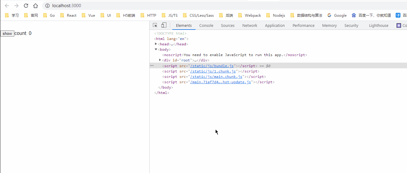Click the browser forward arrow
Screen dimensions: 407x173
click(16, 6)
